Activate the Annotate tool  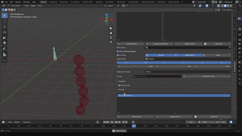pyautogui.click(x=5, y=49)
